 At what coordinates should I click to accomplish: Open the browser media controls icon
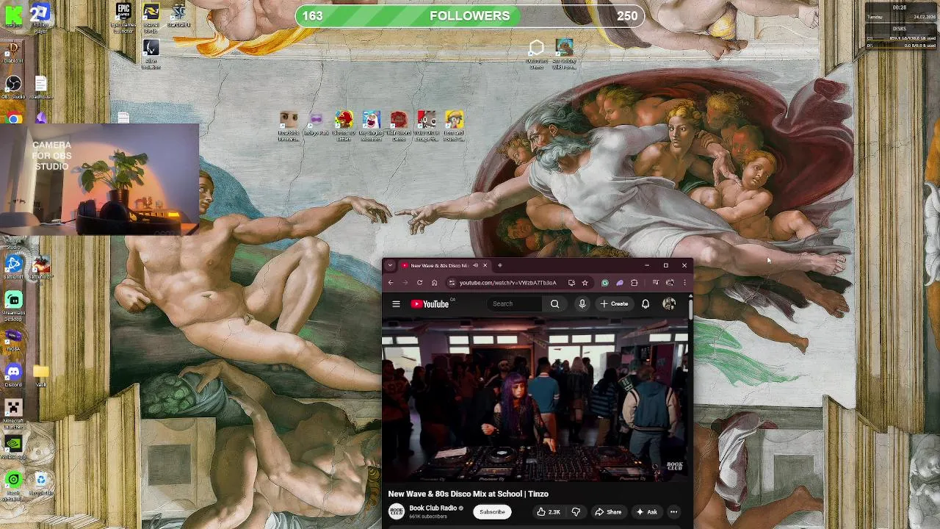point(655,282)
